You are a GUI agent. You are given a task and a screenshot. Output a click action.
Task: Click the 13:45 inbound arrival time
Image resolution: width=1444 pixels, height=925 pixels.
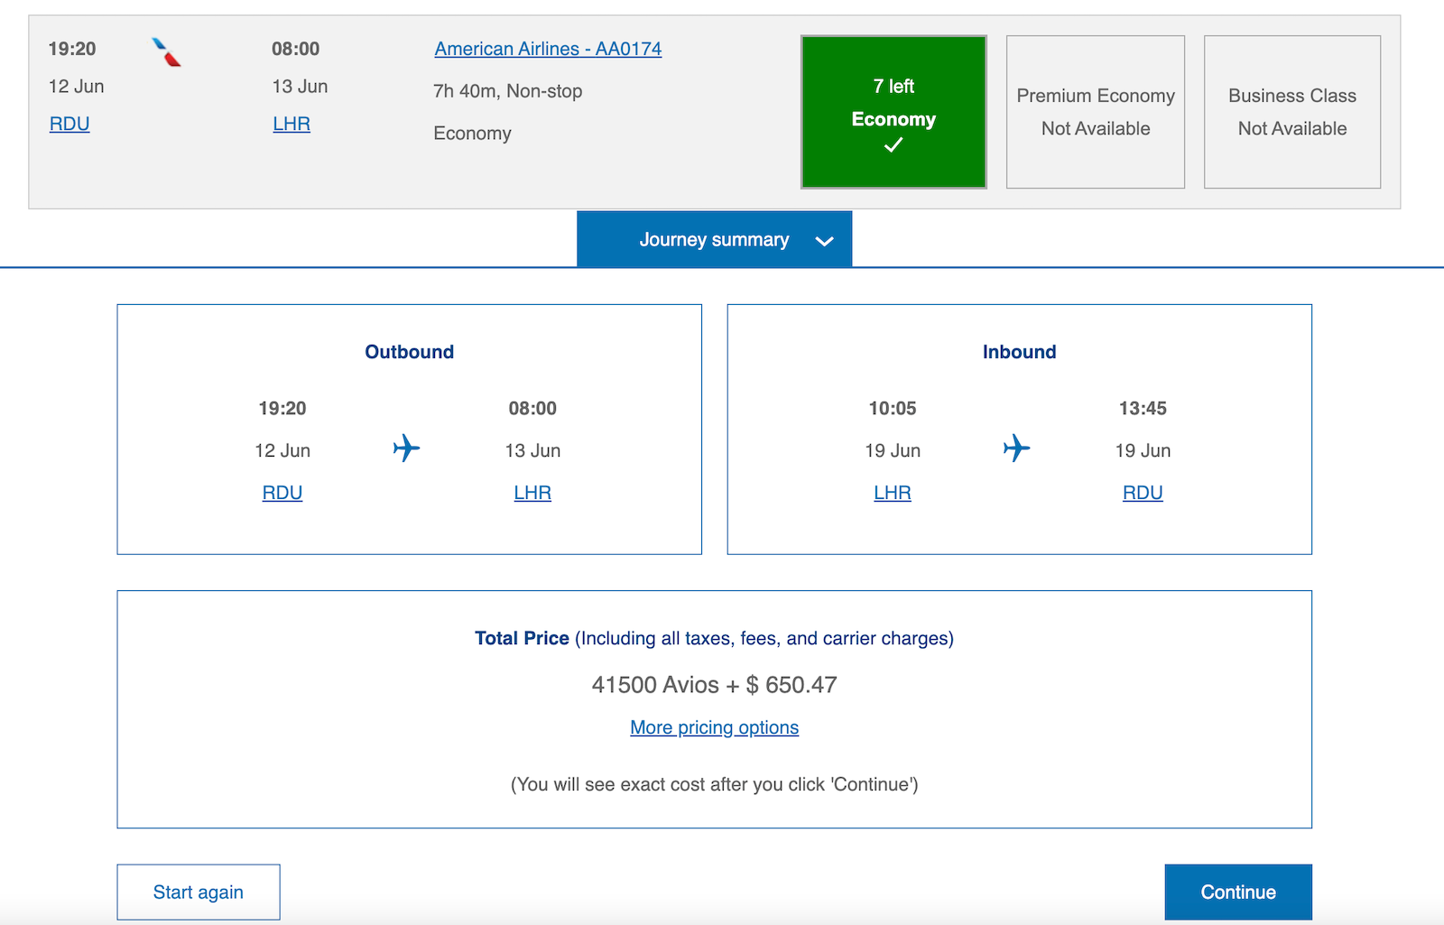click(x=1143, y=408)
